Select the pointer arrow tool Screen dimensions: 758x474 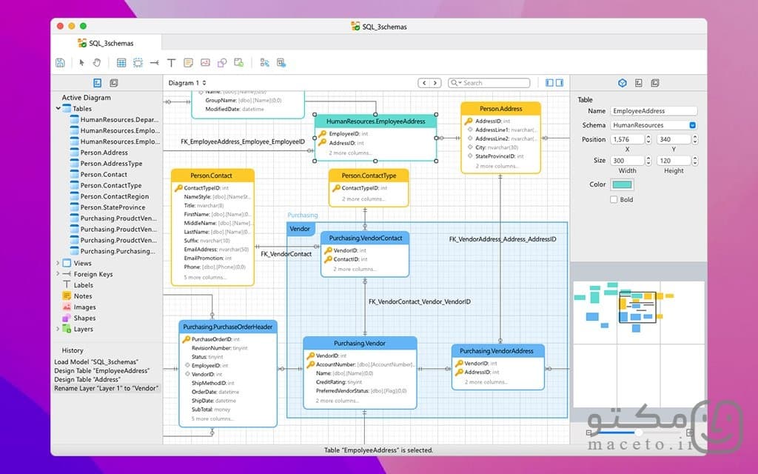point(81,62)
